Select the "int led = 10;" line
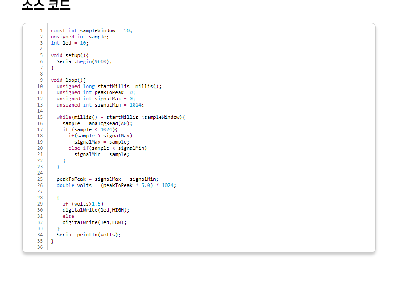 pyautogui.click(x=69, y=43)
